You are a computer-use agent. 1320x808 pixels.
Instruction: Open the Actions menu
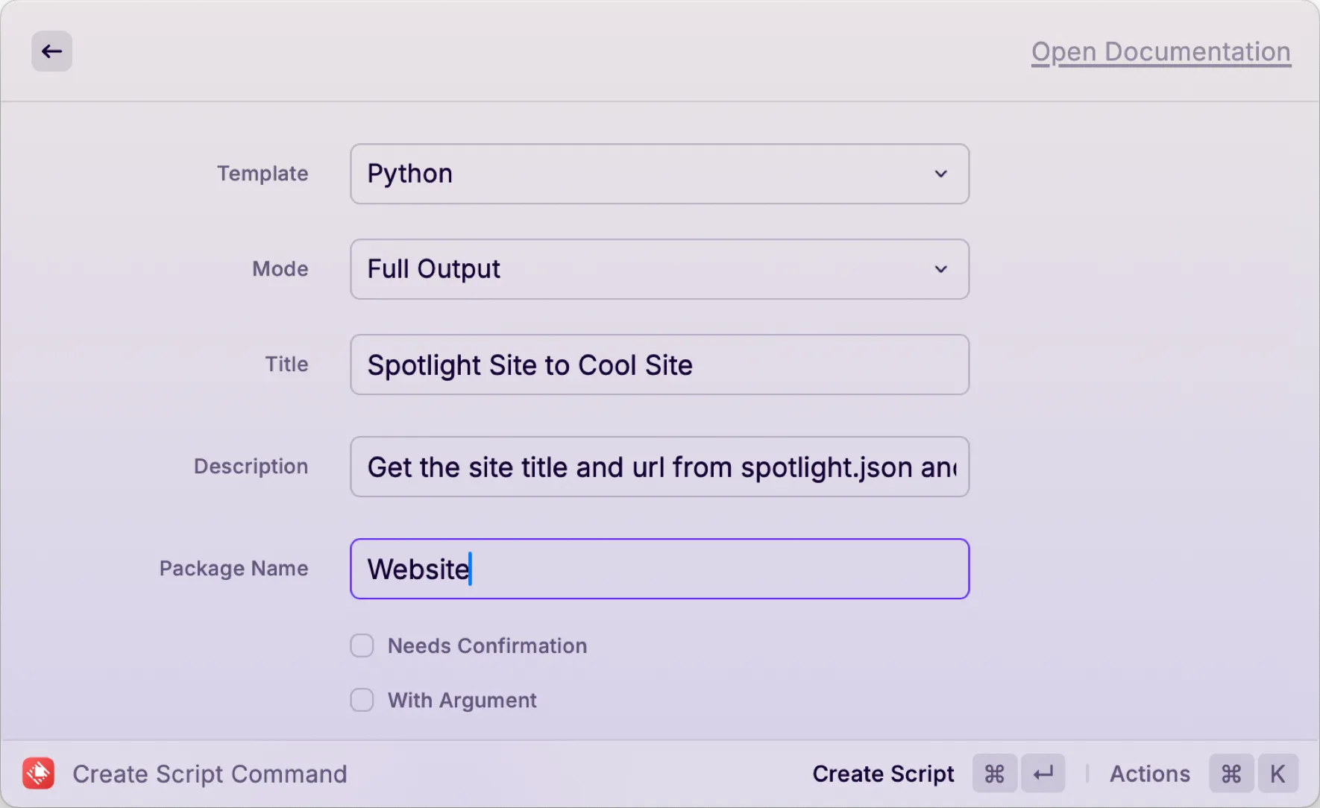pos(1150,773)
